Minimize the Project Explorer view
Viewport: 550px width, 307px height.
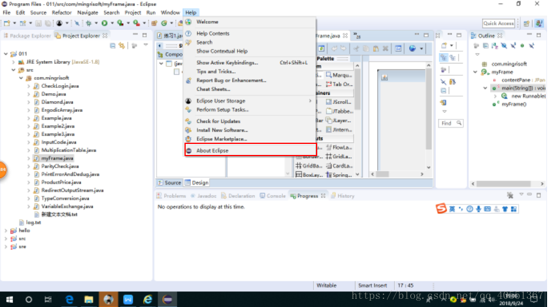pos(135,35)
